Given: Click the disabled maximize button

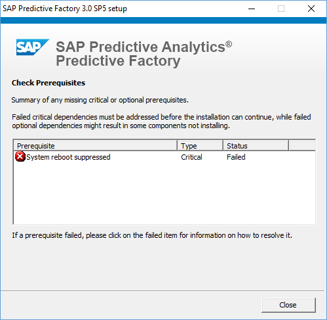Looking at the screenshot, I should [281, 9].
